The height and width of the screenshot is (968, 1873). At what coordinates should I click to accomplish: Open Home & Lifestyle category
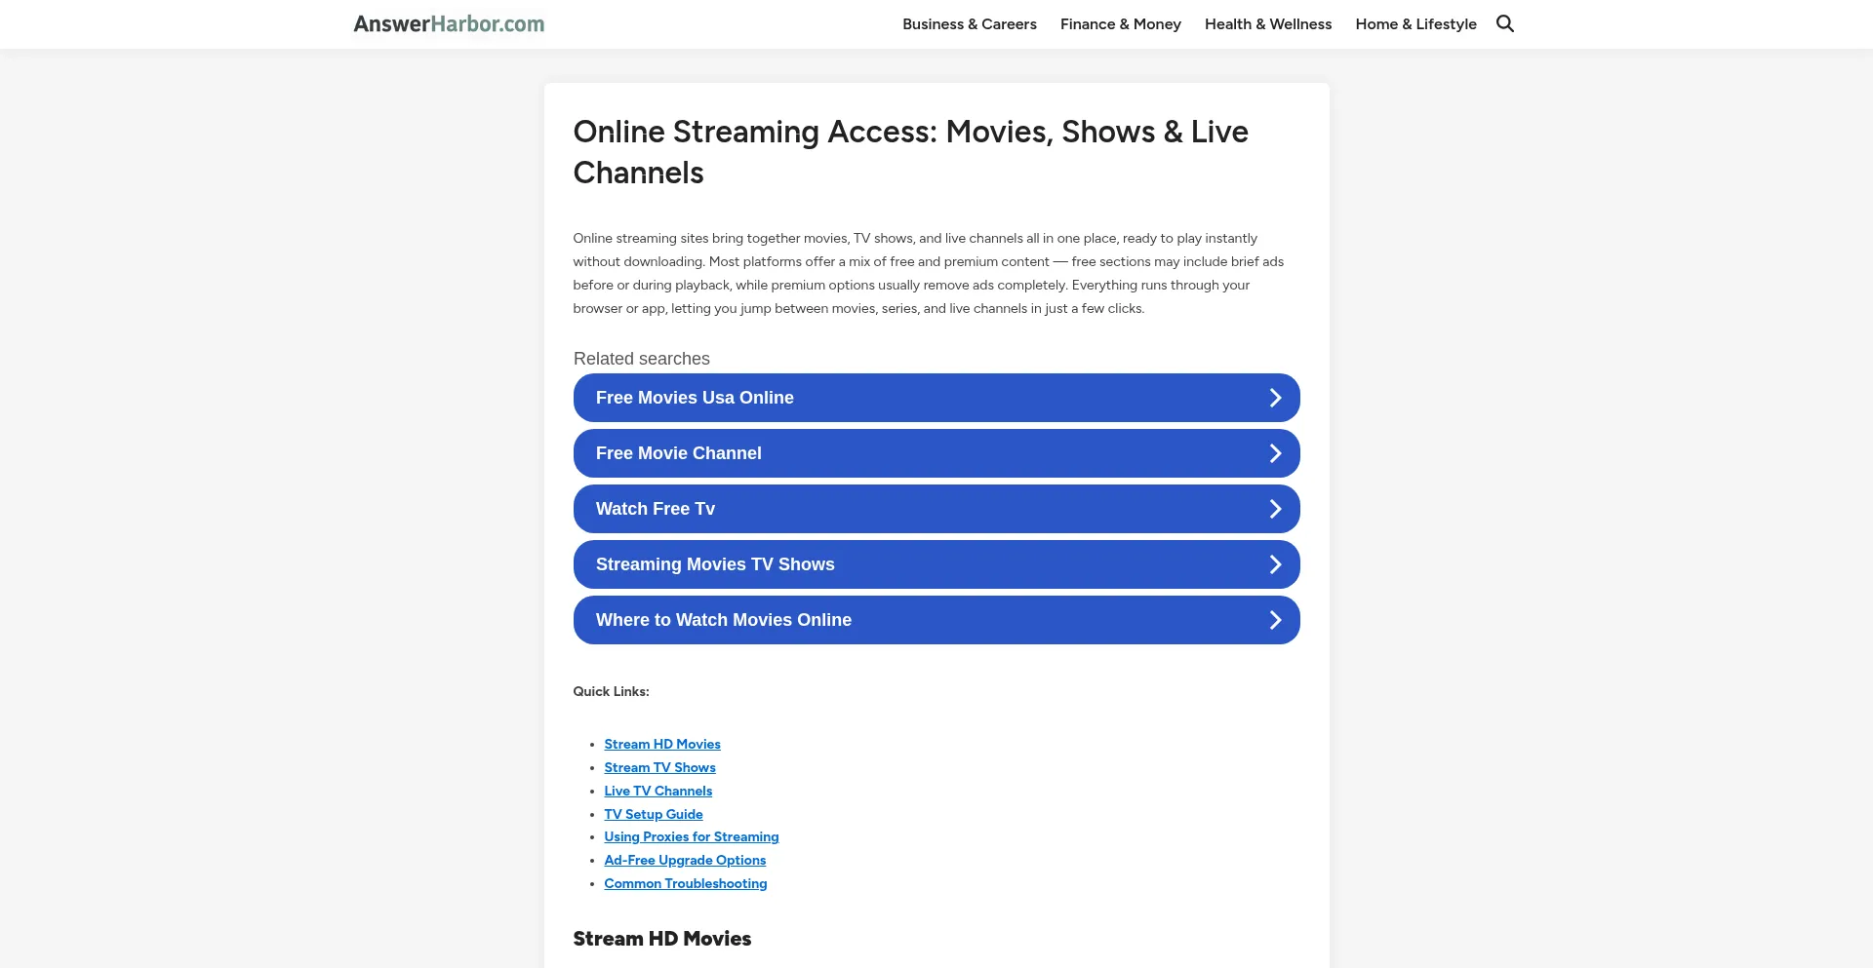1415,24
